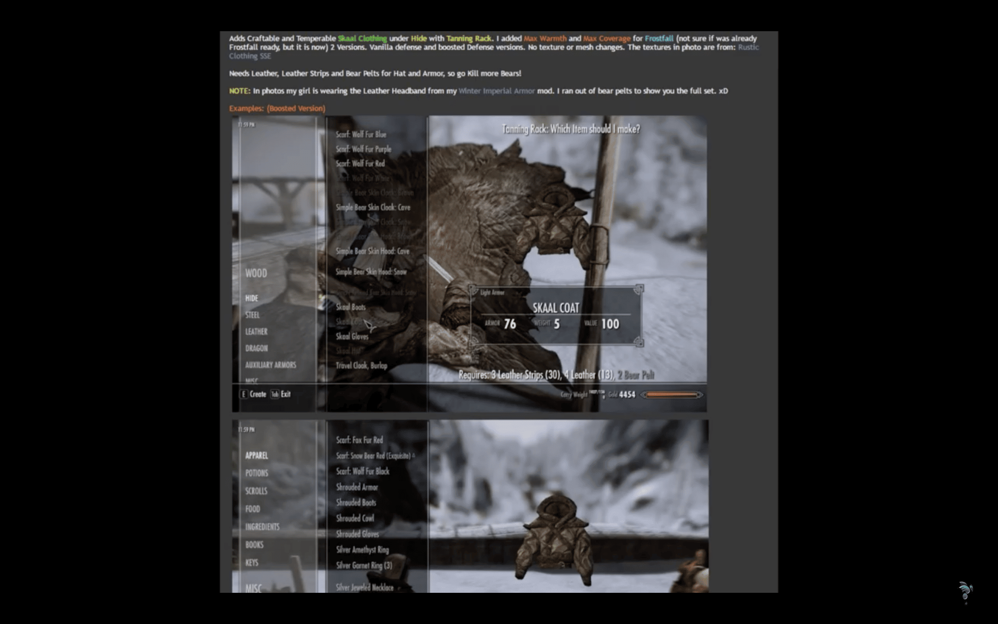
Task: Click the yellow Tanning Rack text
Action: [469, 39]
